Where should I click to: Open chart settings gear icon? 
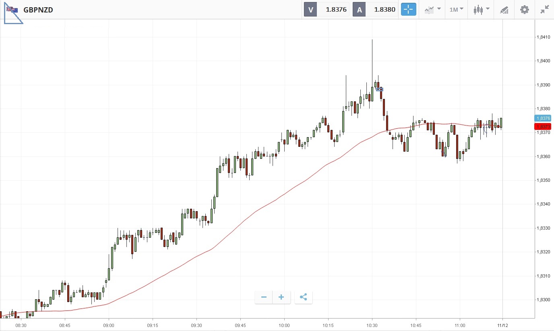(524, 10)
